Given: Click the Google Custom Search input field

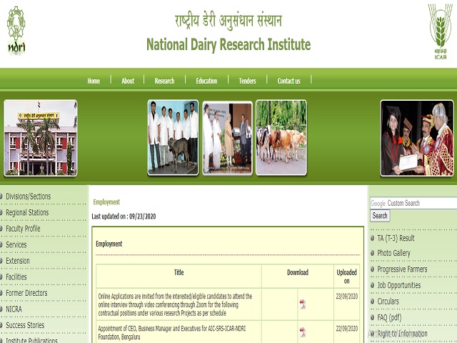Looking at the screenshot, I should pos(413,203).
